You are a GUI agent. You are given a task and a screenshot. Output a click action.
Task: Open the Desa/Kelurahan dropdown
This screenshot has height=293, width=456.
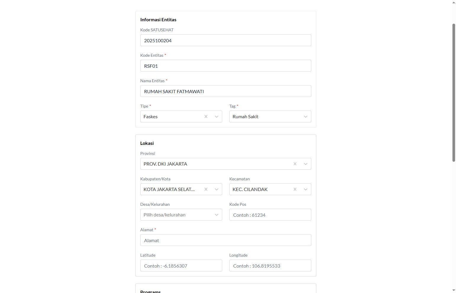(x=181, y=215)
